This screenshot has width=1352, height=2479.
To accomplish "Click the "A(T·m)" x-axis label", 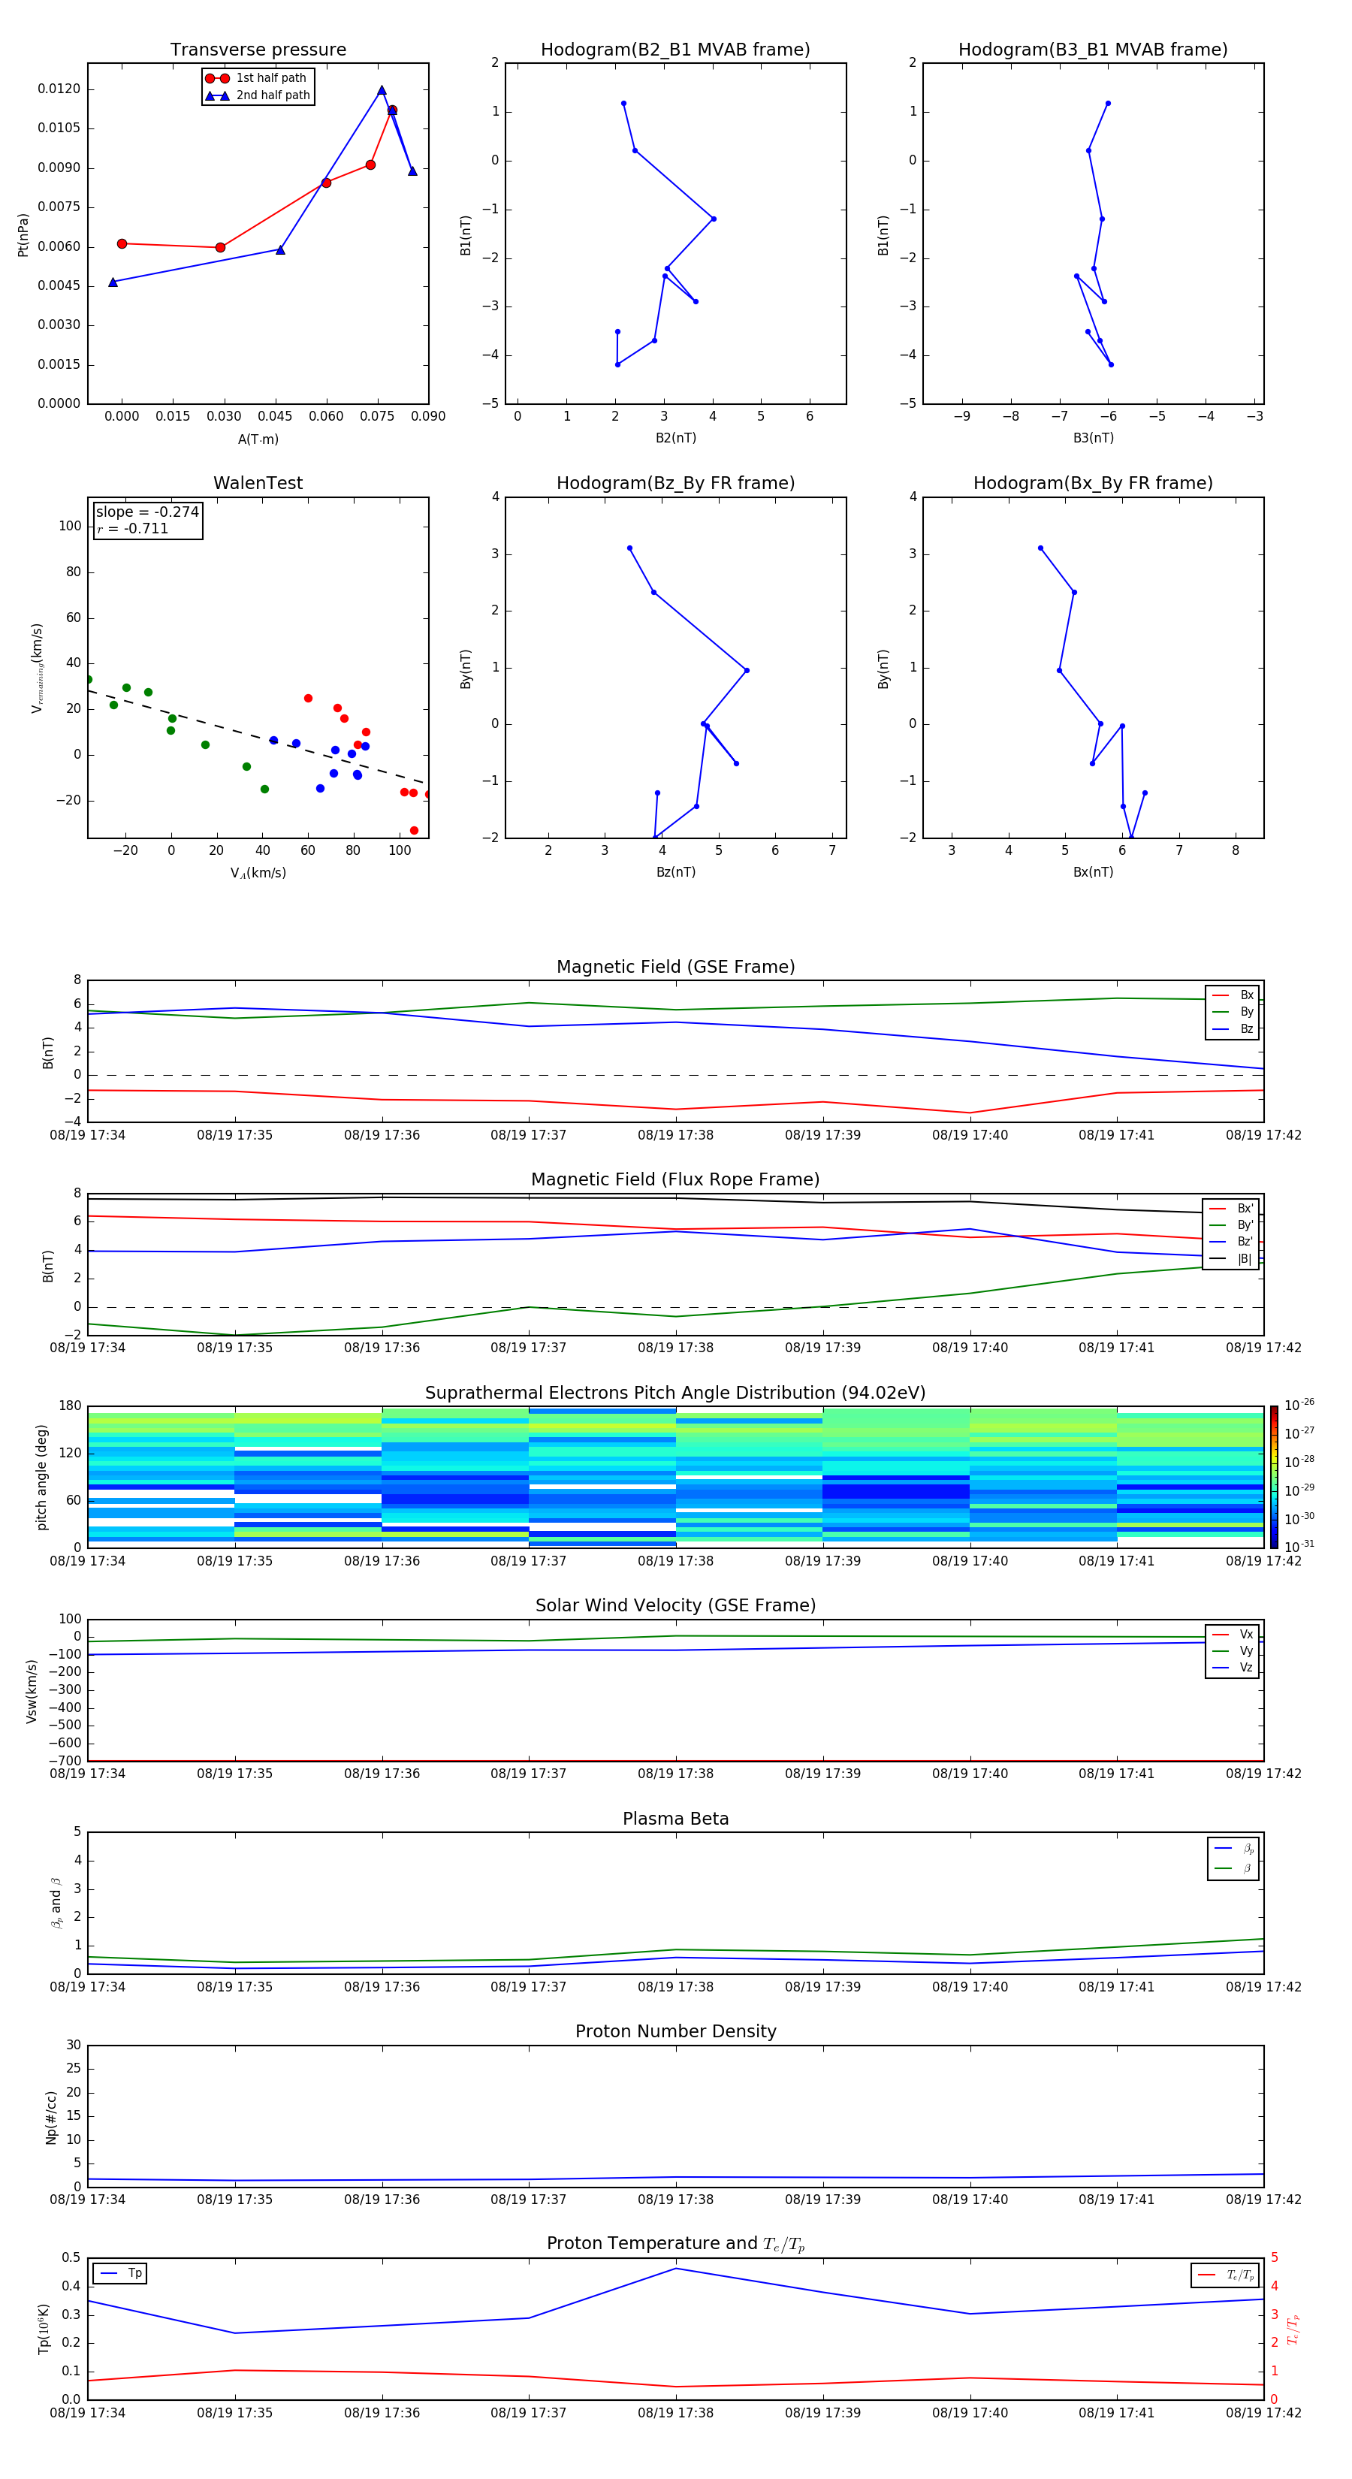I will pyautogui.click(x=258, y=439).
